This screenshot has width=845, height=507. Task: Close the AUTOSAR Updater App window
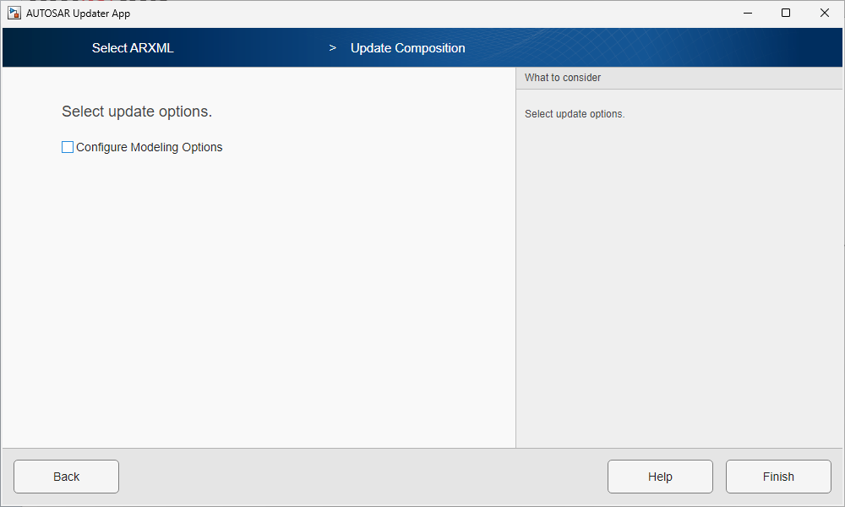click(825, 13)
